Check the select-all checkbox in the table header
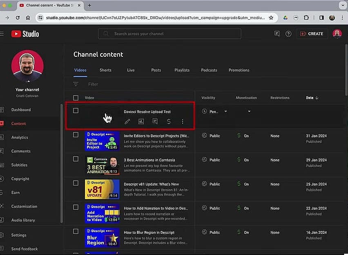This screenshot has height=255, width=348. coord(76,98)
